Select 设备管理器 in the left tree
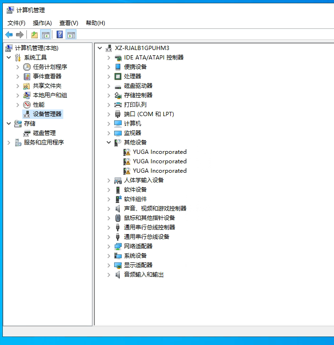334x345 pixels. click(x=47, y=114)
